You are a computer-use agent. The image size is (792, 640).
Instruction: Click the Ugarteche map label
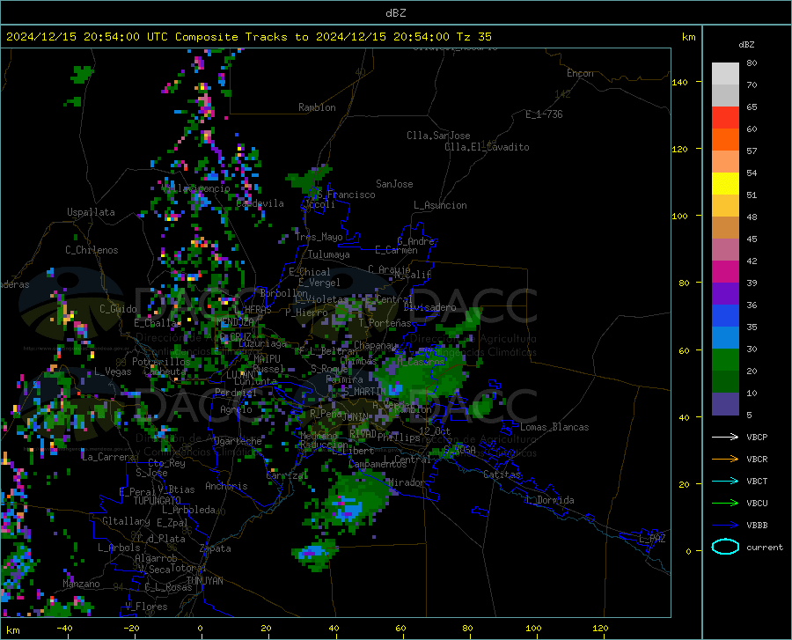tap(238, 441)
